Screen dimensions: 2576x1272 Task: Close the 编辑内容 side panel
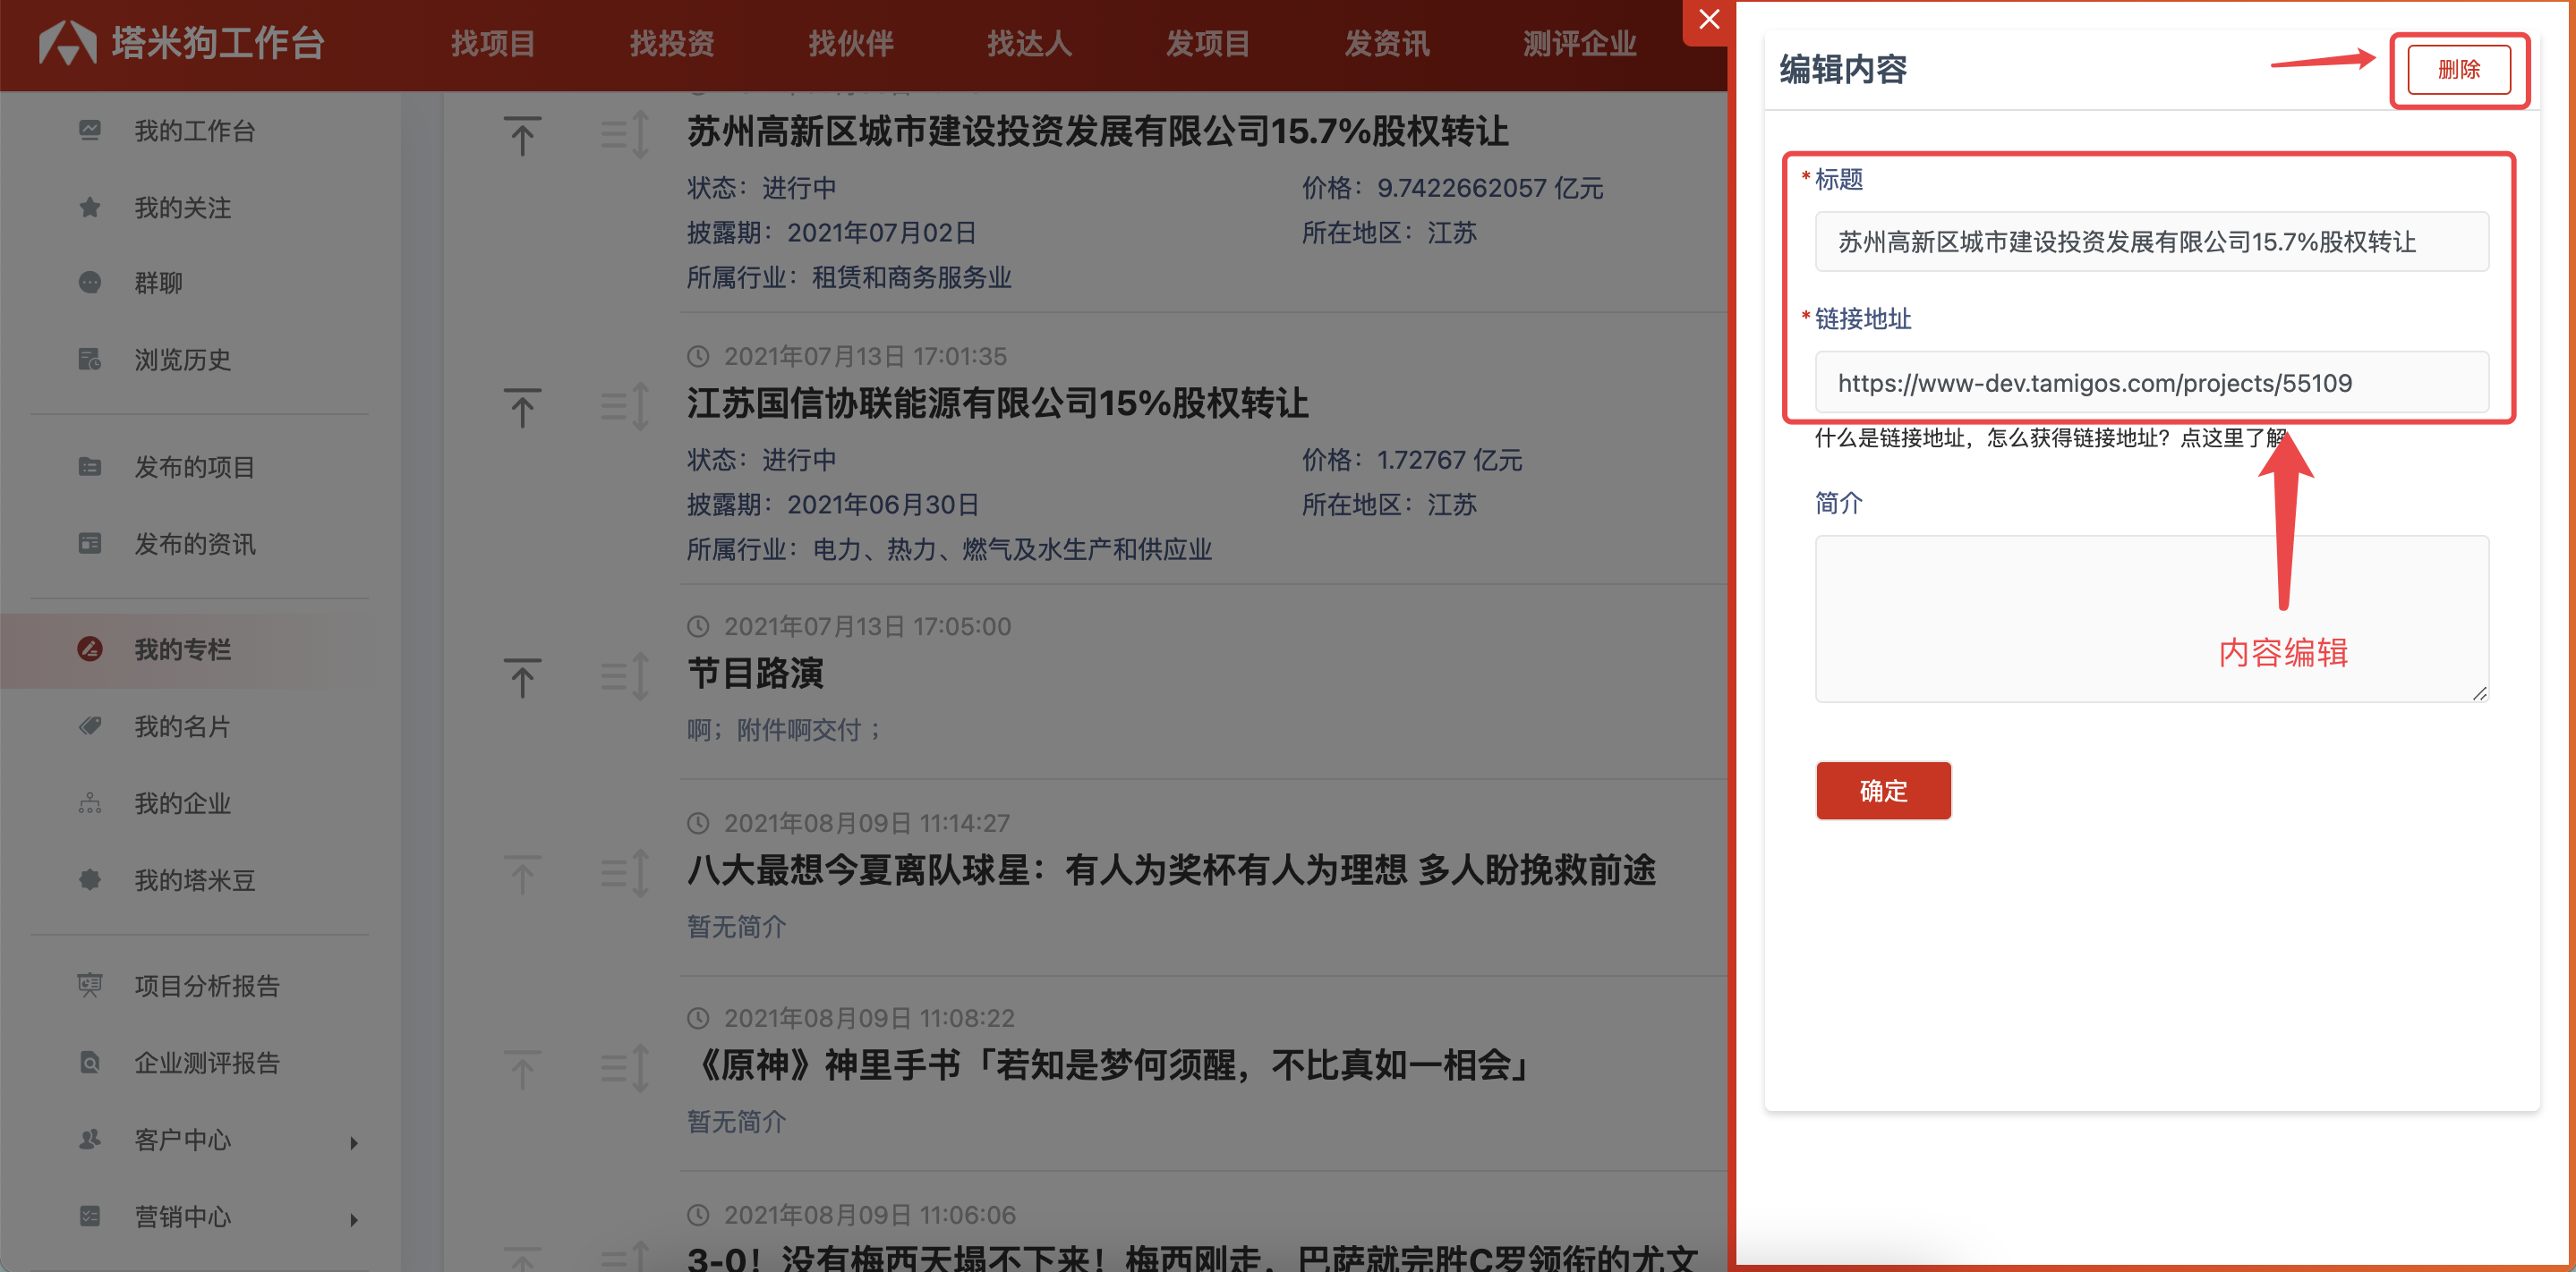coord(1709,21)
